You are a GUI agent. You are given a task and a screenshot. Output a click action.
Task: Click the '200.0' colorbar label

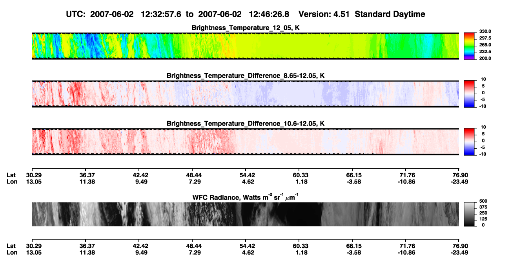pyautogui.click(x=485, y=58)
